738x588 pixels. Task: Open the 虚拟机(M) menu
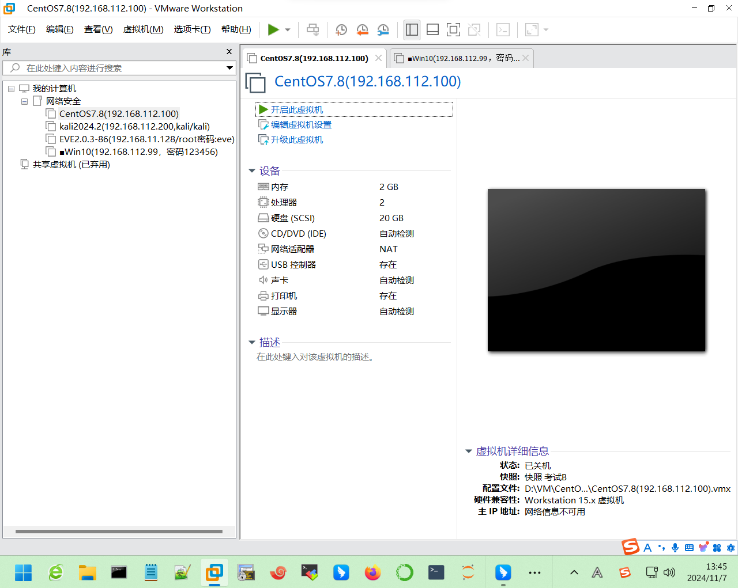pos(143,29)
